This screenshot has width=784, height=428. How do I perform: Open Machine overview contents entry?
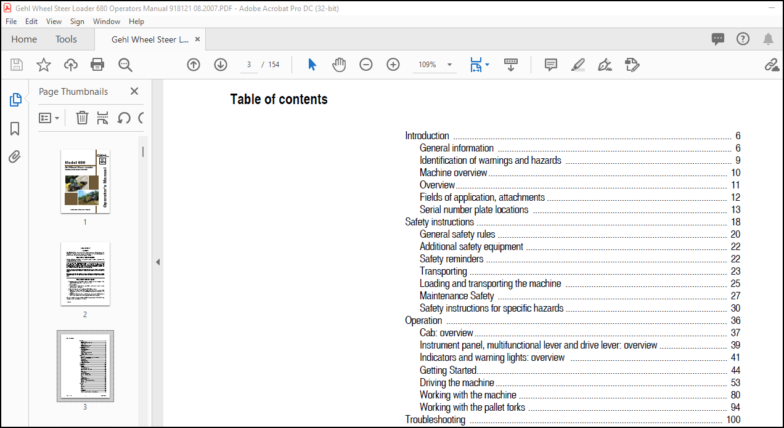(x=454, y=172)
